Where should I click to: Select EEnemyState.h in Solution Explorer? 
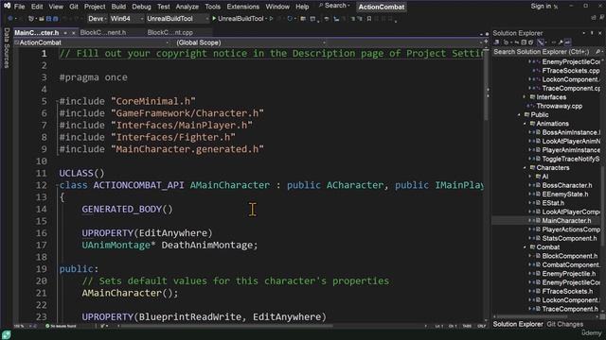tap(565, 195)
